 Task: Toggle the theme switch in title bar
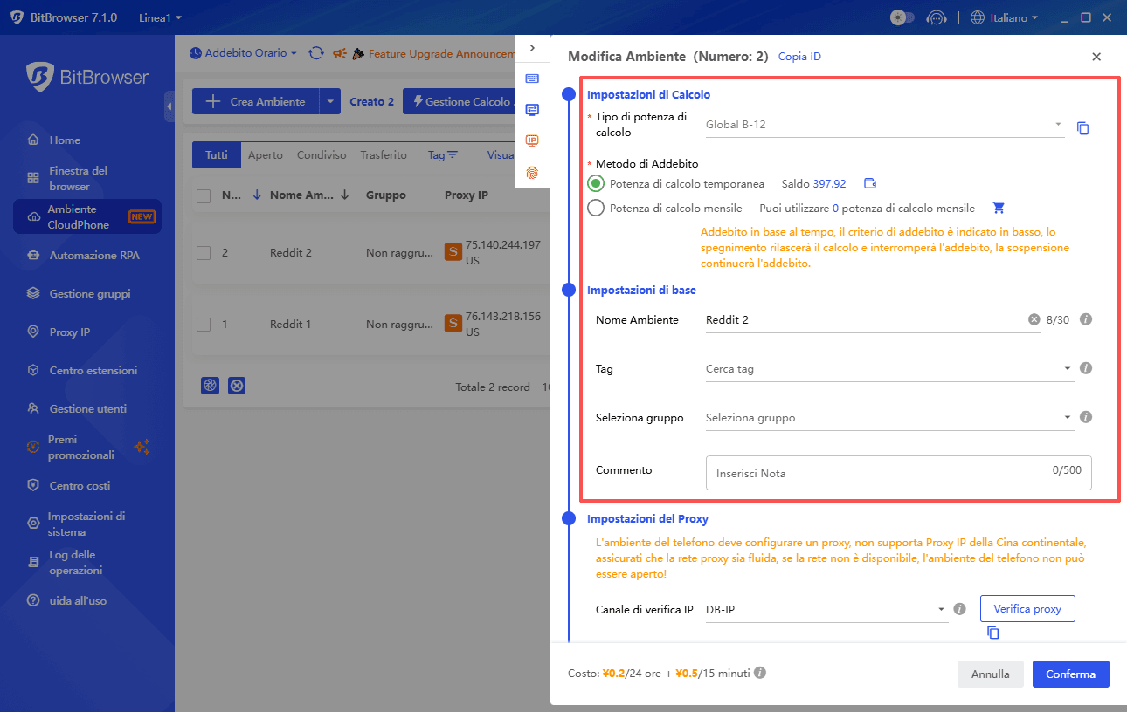902,17
